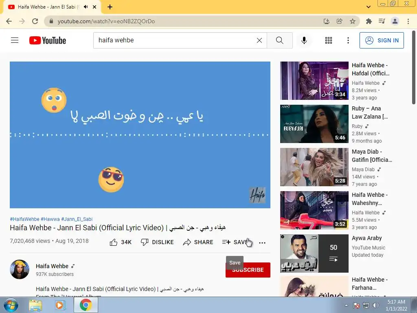Viewport: 417px width, 313px height.
Task: Open Hafdal video thumbnail
Action: [x=314, y=81]
